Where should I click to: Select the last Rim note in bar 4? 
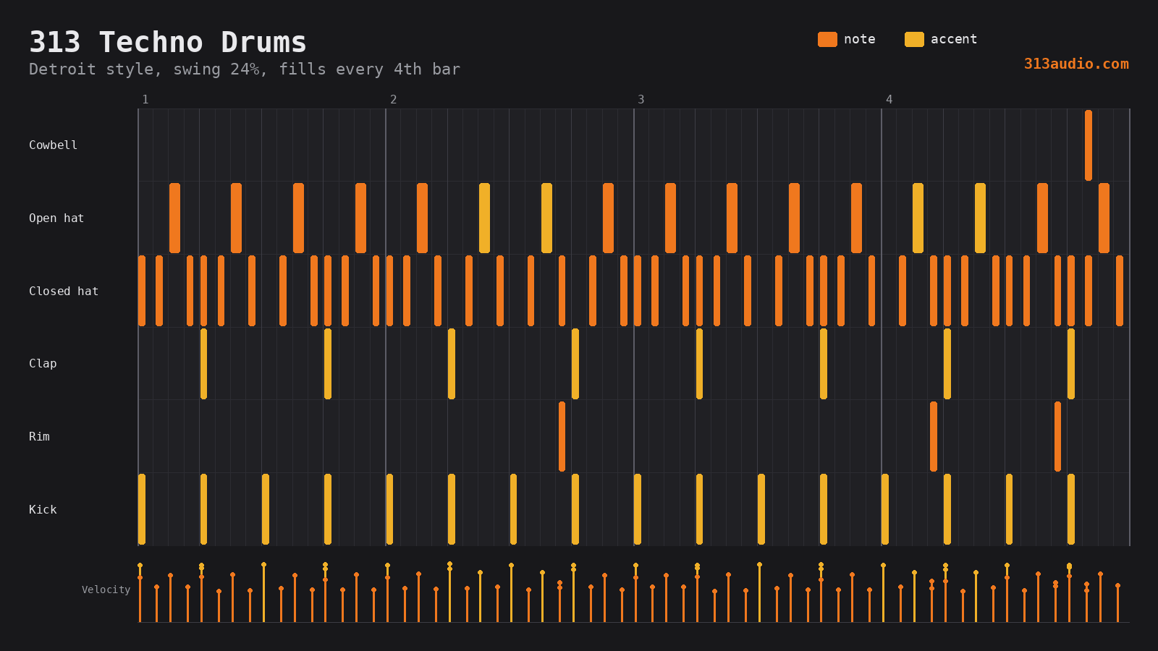click(x=1057, y=437)
